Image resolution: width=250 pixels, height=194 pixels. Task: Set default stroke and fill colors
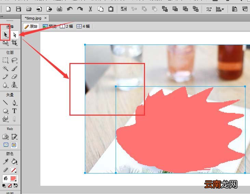pyautogui.click(x=4, y=185)
